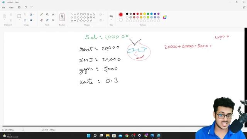Pick the dark red color swatch
Viewport: 247px width, 139px height.
[134, 14]
